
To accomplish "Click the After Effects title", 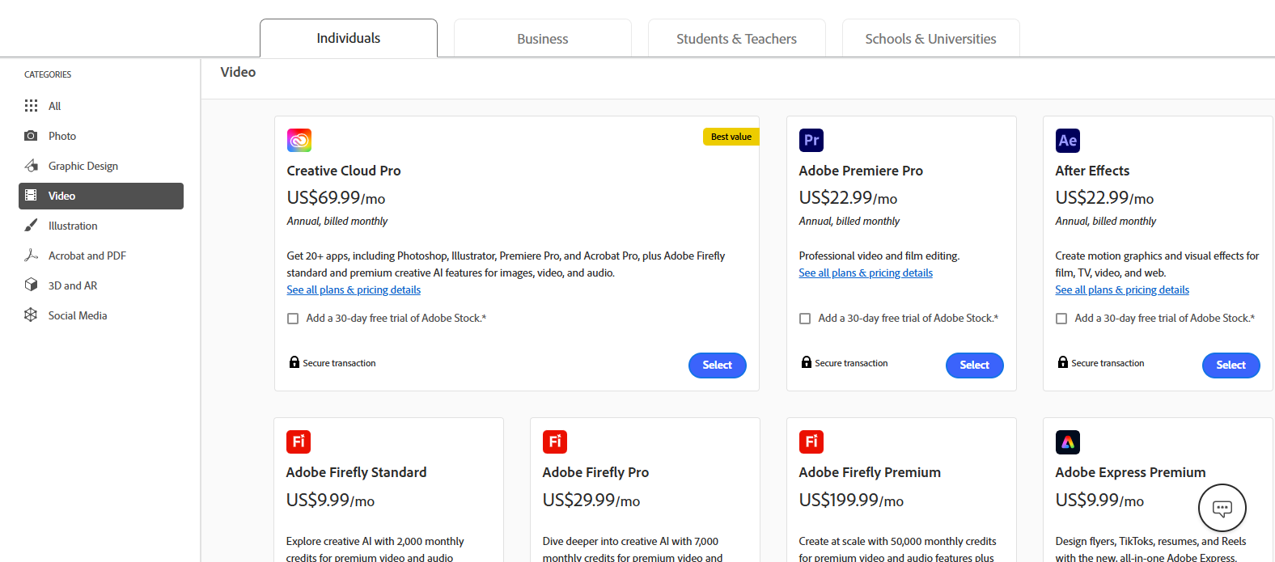I will coord(1092,171).
